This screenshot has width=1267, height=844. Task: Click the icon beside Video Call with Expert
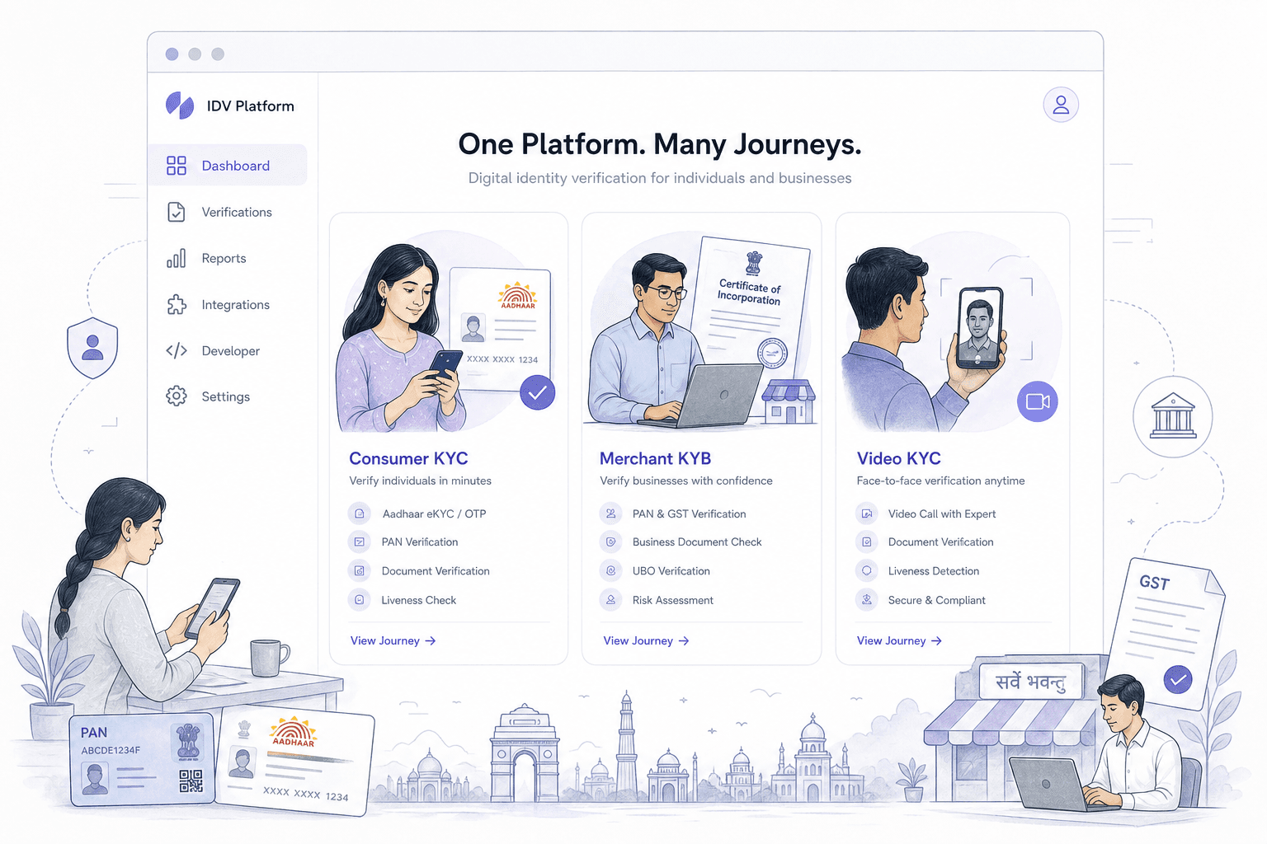point(867,513)
